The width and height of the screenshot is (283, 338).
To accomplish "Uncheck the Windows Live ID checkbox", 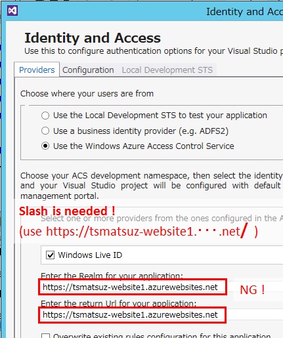I will pyautogui.click(x=50, y=255).
